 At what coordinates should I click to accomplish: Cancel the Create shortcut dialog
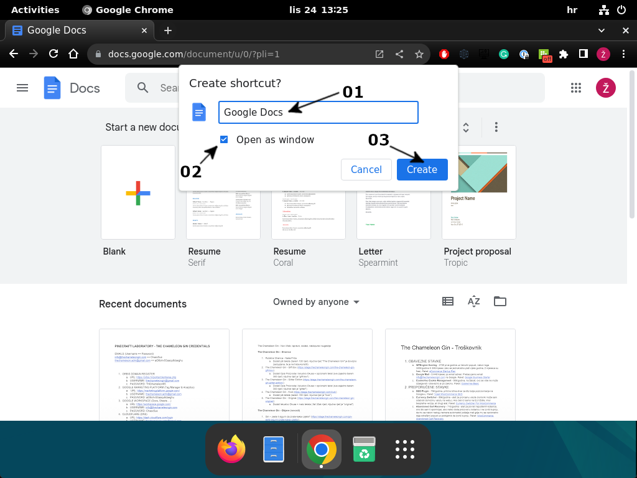(x=366, y=169)
